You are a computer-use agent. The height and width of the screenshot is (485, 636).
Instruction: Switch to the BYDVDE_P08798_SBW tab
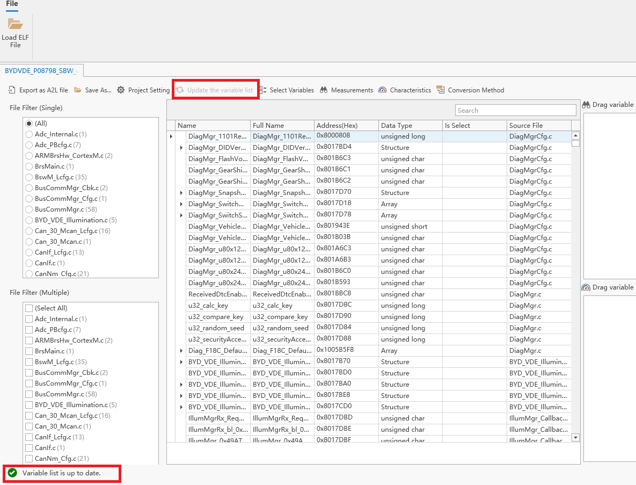41,71
